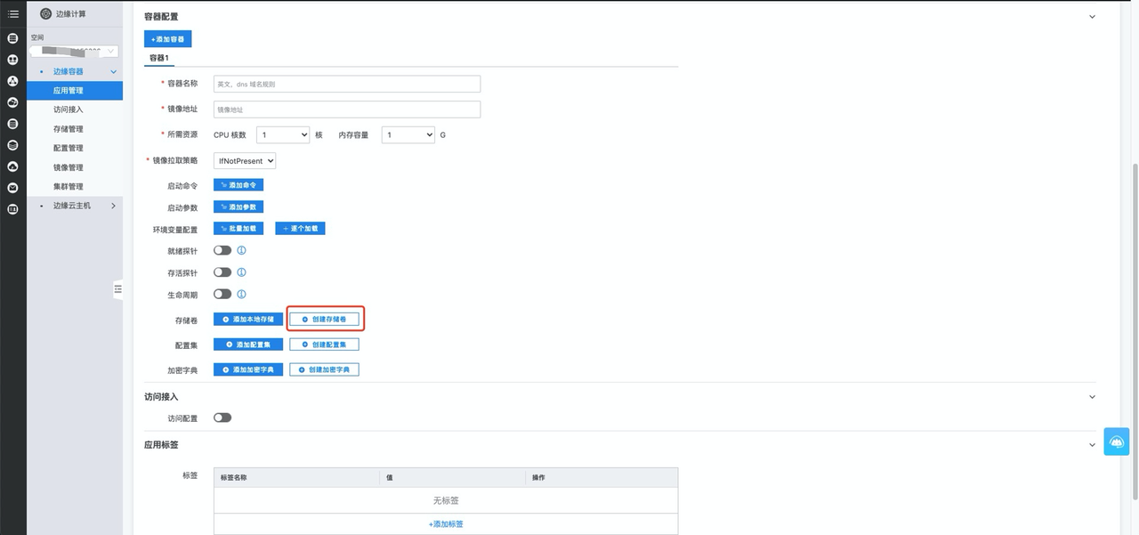Click the 边缘计算 logo icon
This screenshot has width=1139, height=535.
pos(46,13)
